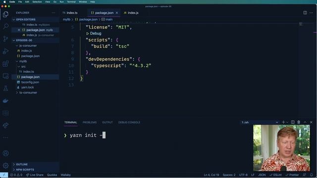Open the Search view icon

5,26
